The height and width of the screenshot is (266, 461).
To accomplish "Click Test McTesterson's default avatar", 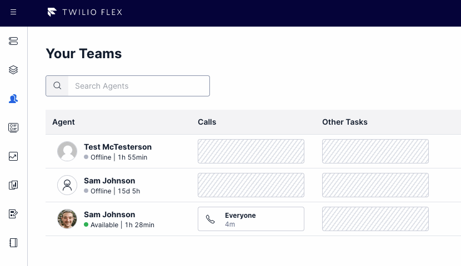I will (x=67, y=151).
